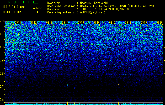Click the 'Ovserver' field label

point(53,3)
